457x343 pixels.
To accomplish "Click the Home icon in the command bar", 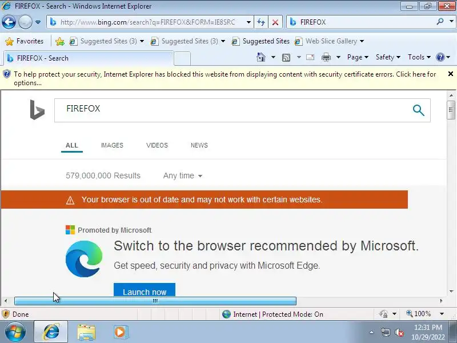I will (261, 57).
